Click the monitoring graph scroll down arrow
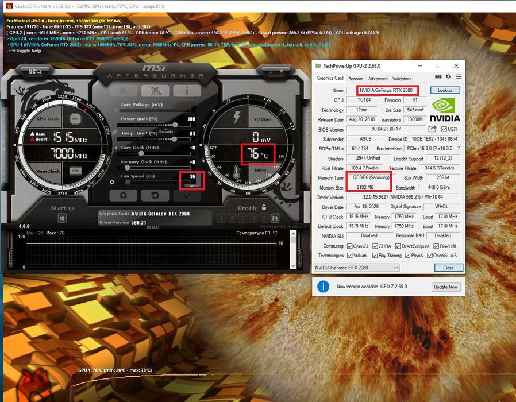 293,265
